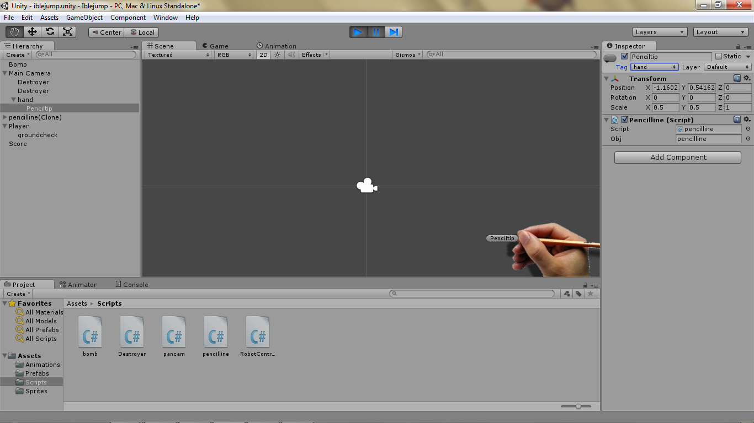This screenshot has height=423, width=754.
Task: Collapse the Player object in Hierarchy
Action: click(5, 126)
